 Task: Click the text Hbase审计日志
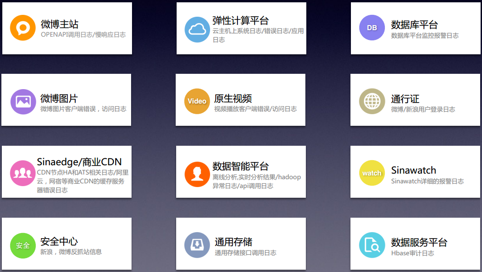[x=413, y=253]
